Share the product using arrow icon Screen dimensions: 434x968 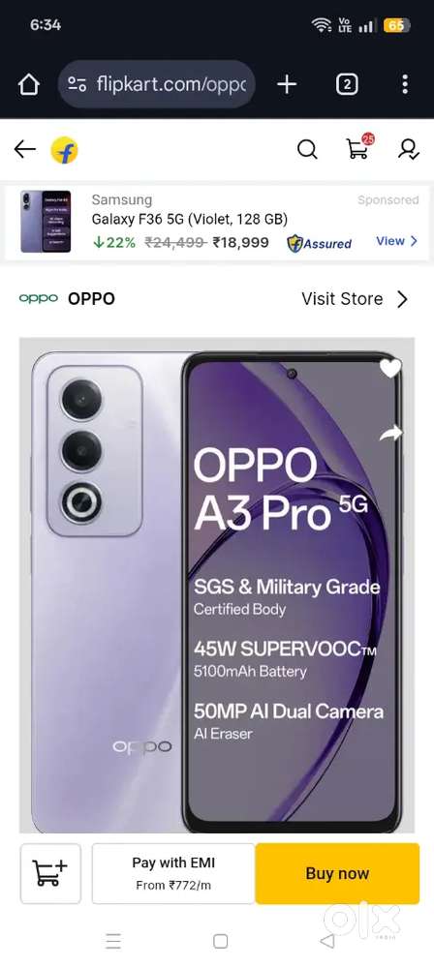tap(390, 434)
